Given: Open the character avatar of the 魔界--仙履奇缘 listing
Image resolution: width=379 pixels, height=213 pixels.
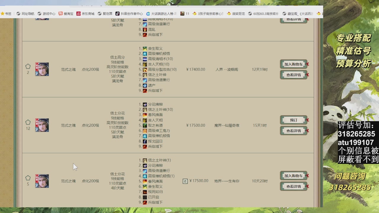Looking at the screenshot, I should point(42,125).
